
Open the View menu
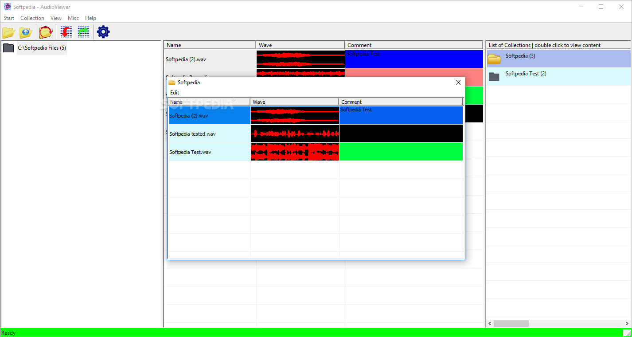click(x=56, y=18)
